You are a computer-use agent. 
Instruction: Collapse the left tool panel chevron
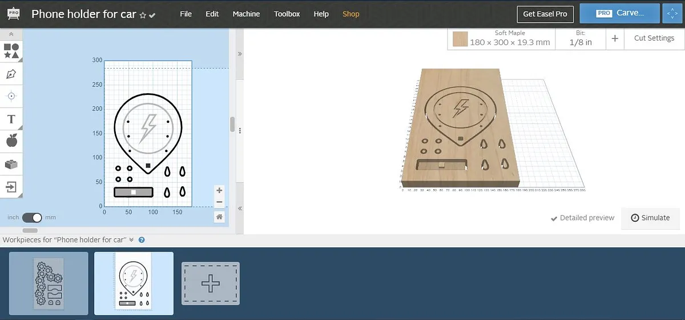(11, 34)
